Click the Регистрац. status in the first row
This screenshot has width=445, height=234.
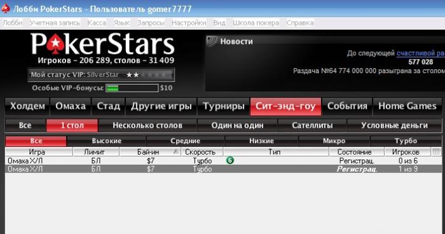[357, 161]
